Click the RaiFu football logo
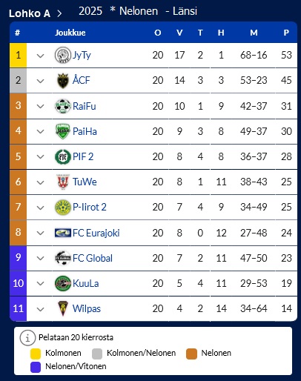 [63, 106]
